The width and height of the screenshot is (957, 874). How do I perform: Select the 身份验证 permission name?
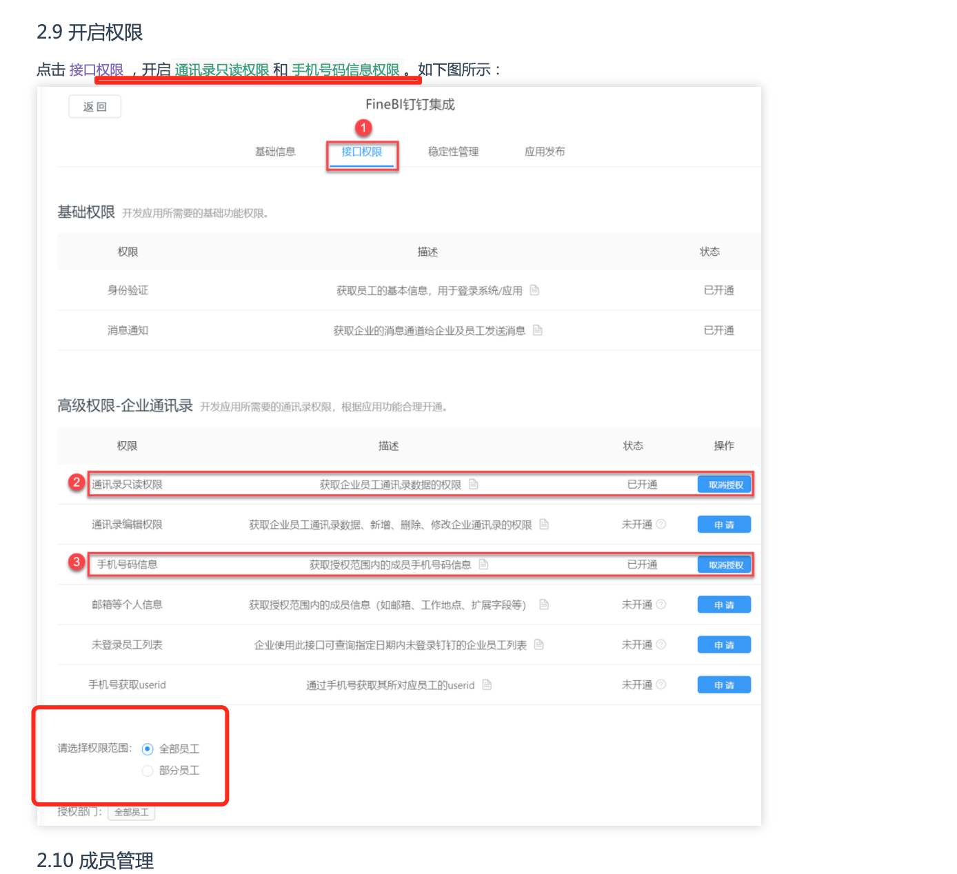coord(128,290)
